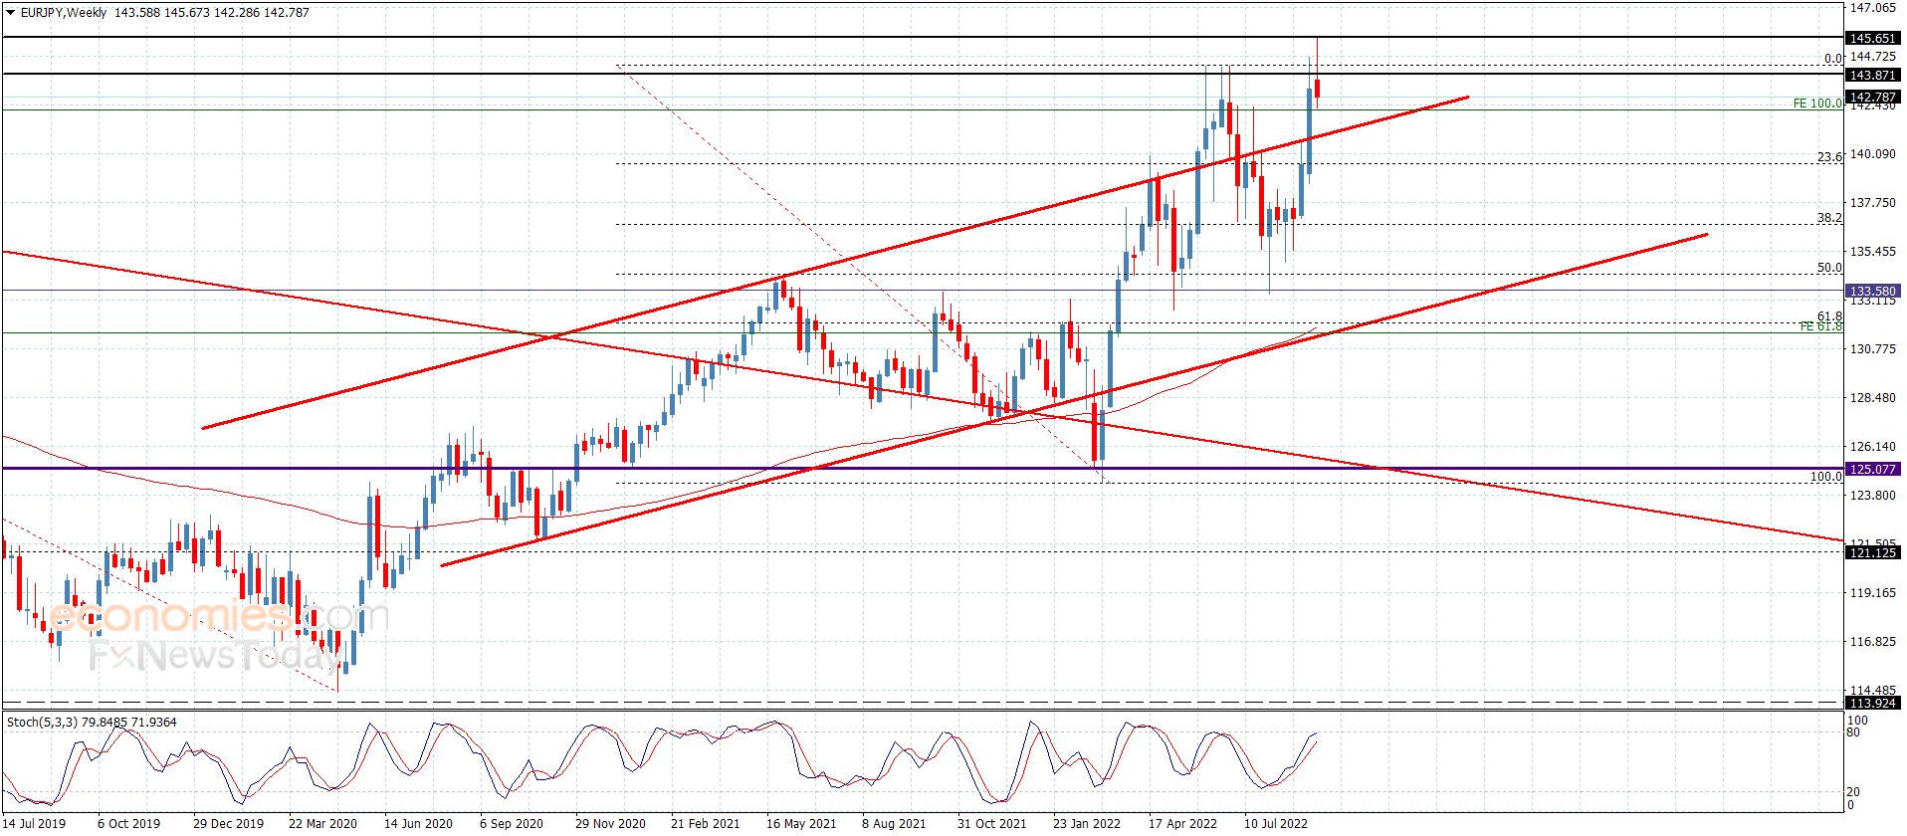Click the FxNewsToday watermark text
The width and height of the screenshot is (1907, 836).
point(214,656)
